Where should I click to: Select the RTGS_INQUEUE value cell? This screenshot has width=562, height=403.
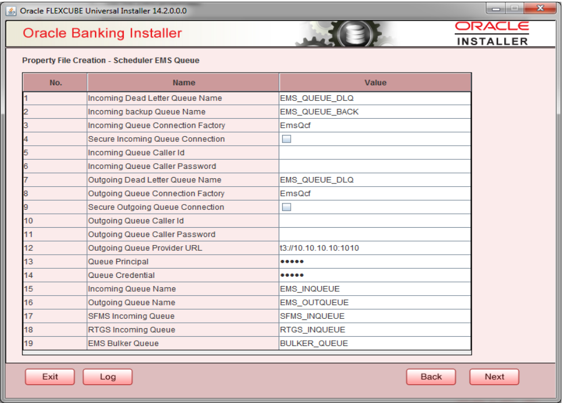[375, 330]
